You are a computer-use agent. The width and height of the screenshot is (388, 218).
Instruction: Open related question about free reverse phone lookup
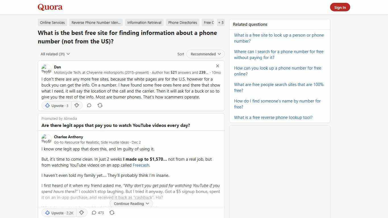[x=273, y=117]
